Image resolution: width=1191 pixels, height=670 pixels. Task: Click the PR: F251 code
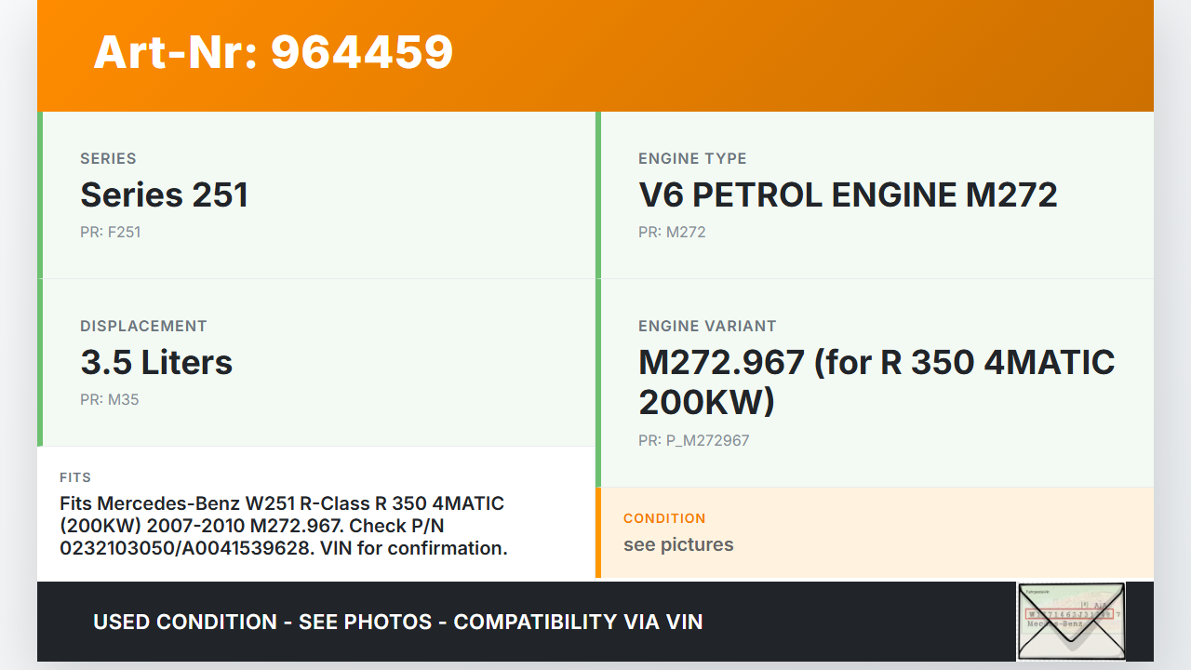(x=110, y=232)
